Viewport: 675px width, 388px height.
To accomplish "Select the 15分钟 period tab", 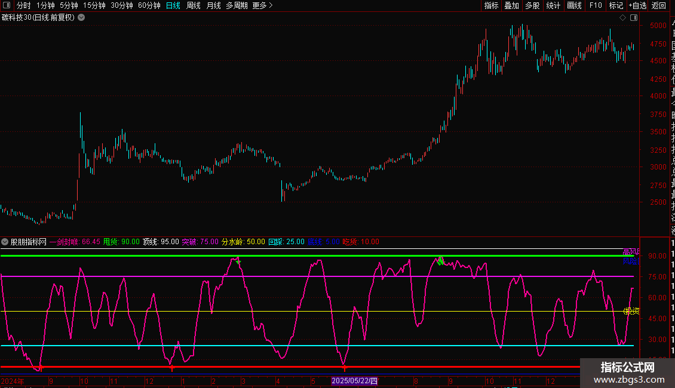I will coord(94,5).
